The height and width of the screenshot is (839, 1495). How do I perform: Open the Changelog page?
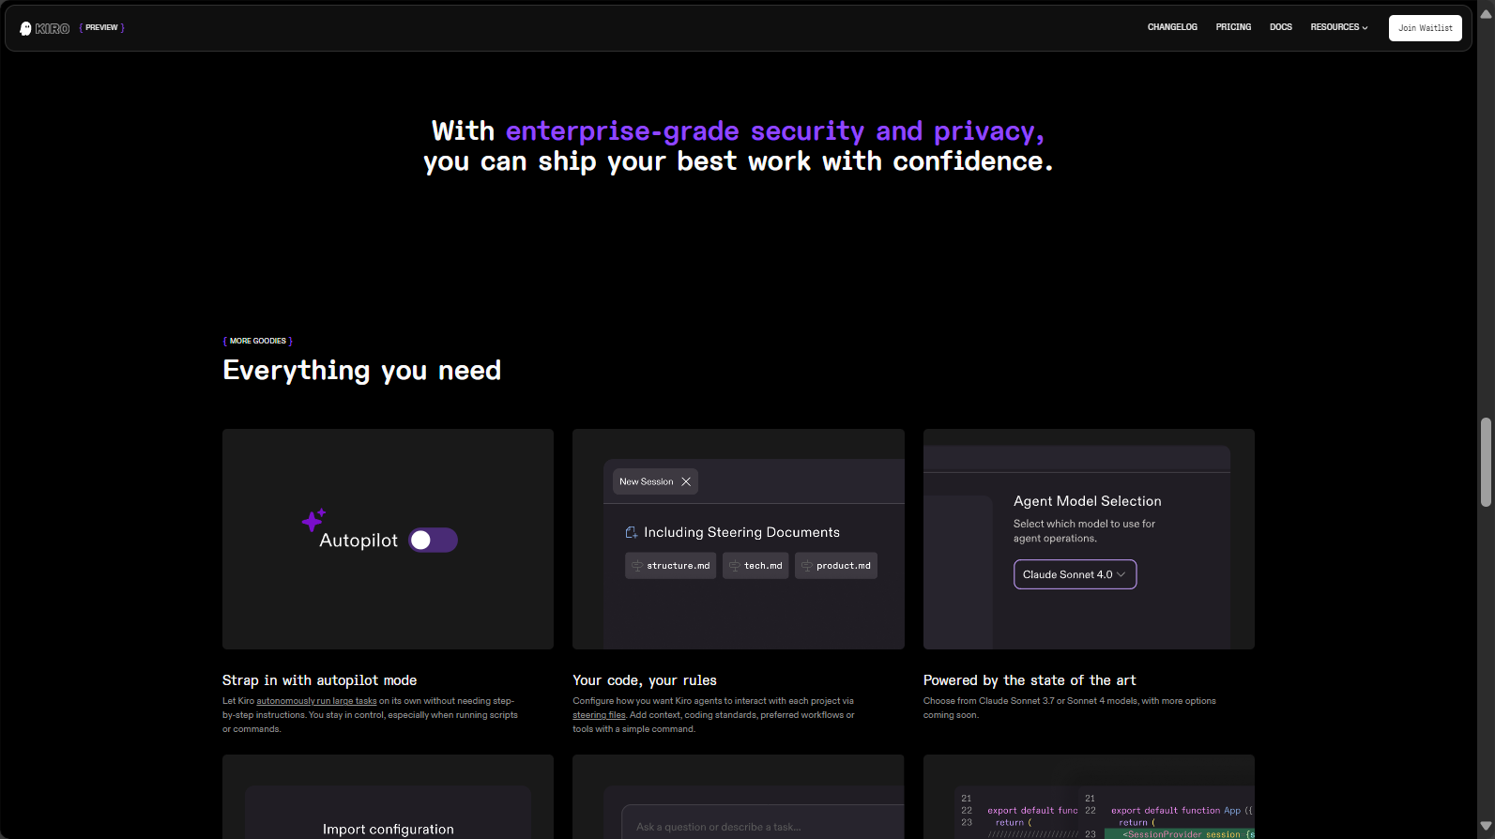(x=1172, y=27)
